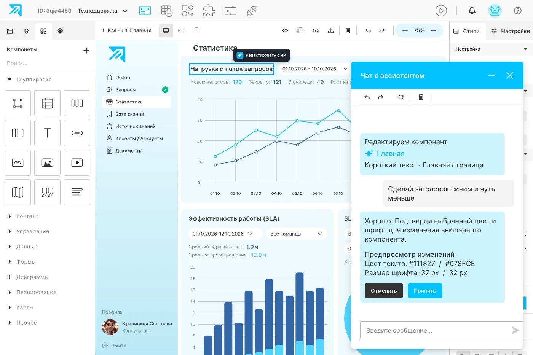Open База знаний in preview sidebar
This screenshot has width=533, height=355.
pyautogui.click(x=137, y=114)
